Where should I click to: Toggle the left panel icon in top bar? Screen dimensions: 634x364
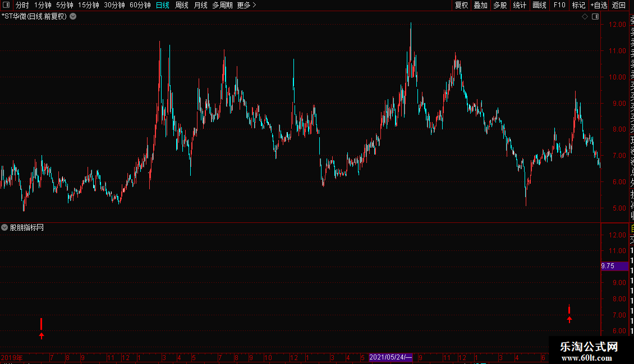6,5
